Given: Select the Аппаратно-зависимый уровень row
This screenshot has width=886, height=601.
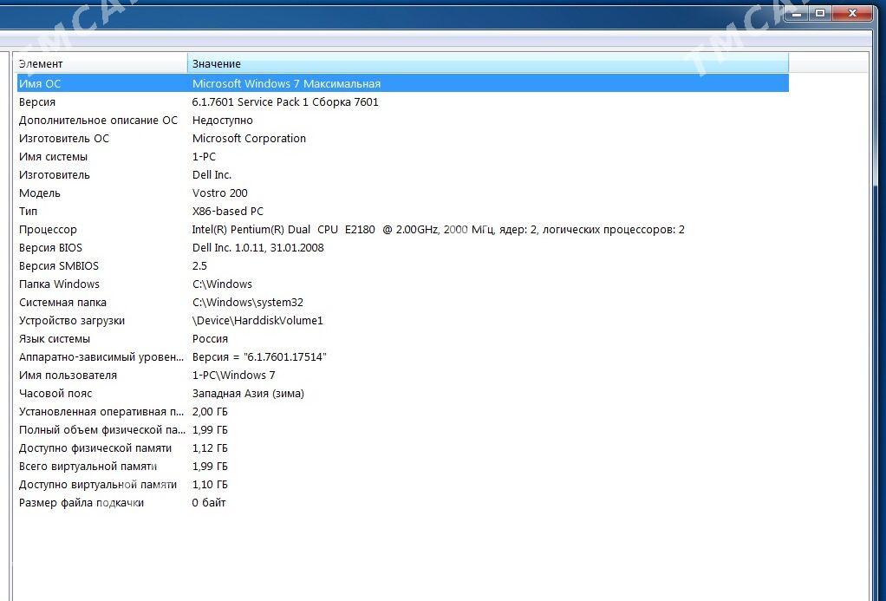Looking at the screenshot, I should point(403,356).
